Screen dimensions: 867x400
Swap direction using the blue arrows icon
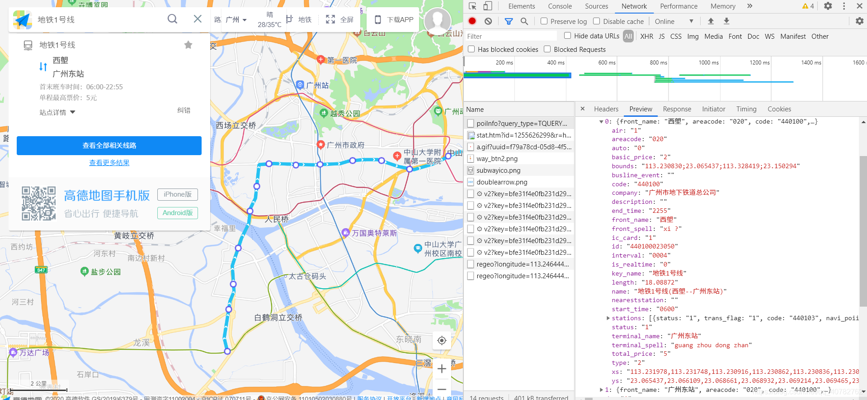coord(43,67)
